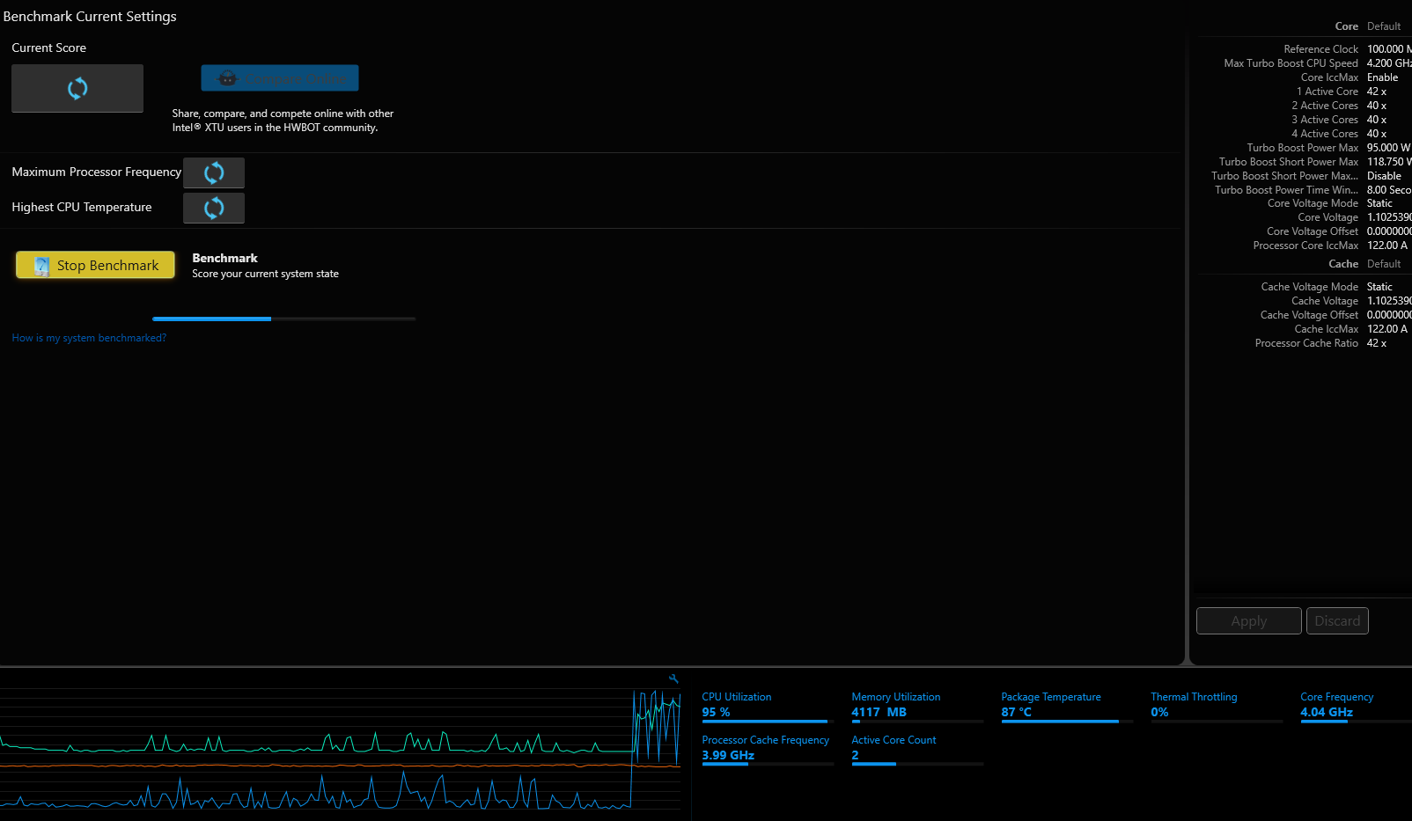Stop the running benchmark
The height and width of the screenshot is (821, 1412).
pyautogui.click(x=95, y=265)
